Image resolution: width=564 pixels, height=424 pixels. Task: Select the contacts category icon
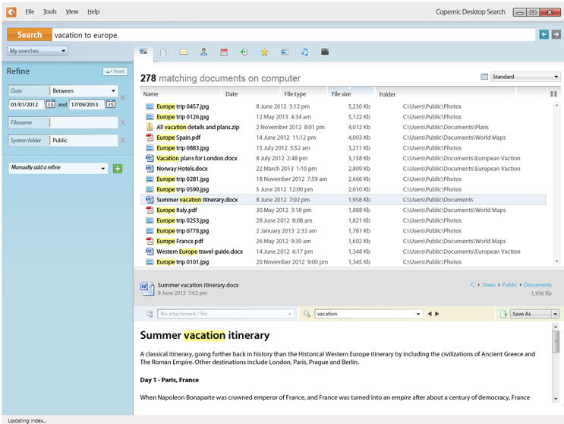(x=203, y=52)
